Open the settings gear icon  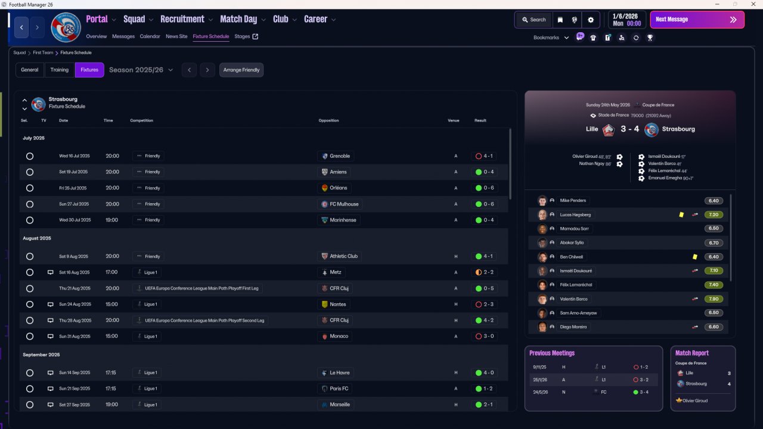591,20
